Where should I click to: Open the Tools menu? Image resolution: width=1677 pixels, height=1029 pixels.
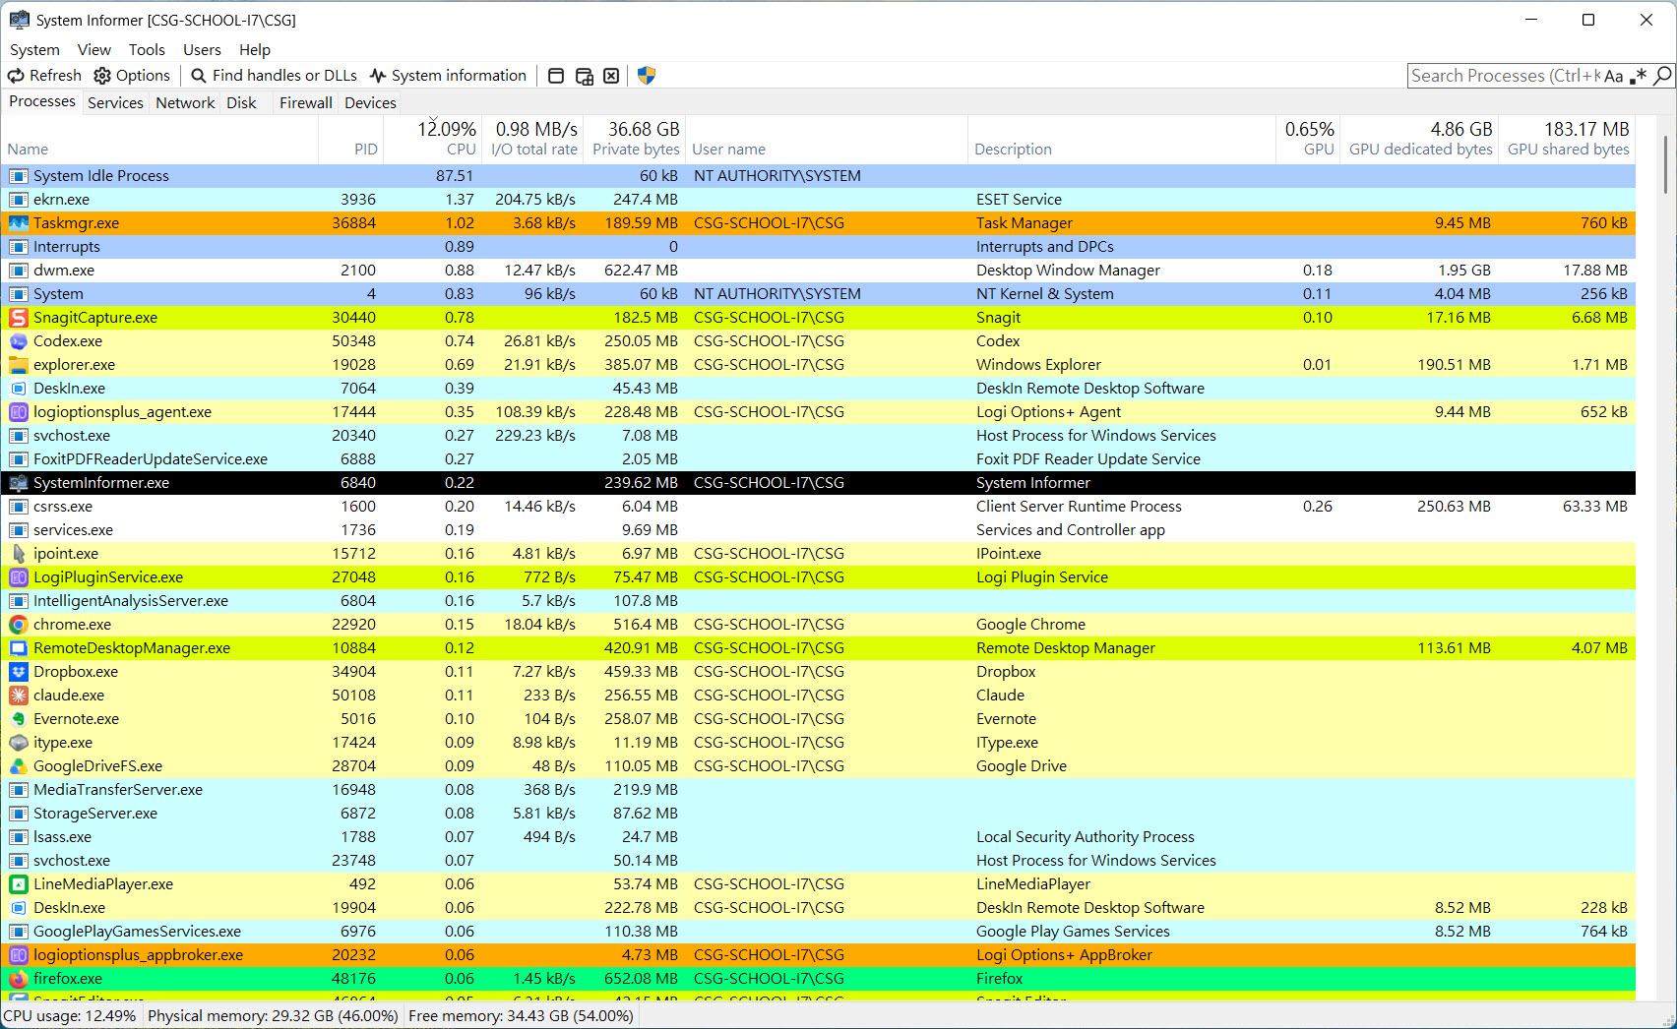(x=147, y=50)
